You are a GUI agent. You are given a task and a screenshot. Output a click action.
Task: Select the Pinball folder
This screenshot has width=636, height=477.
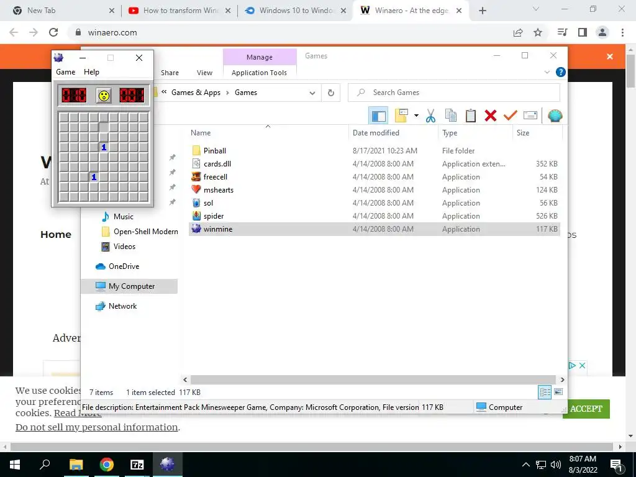pos(215,151)
